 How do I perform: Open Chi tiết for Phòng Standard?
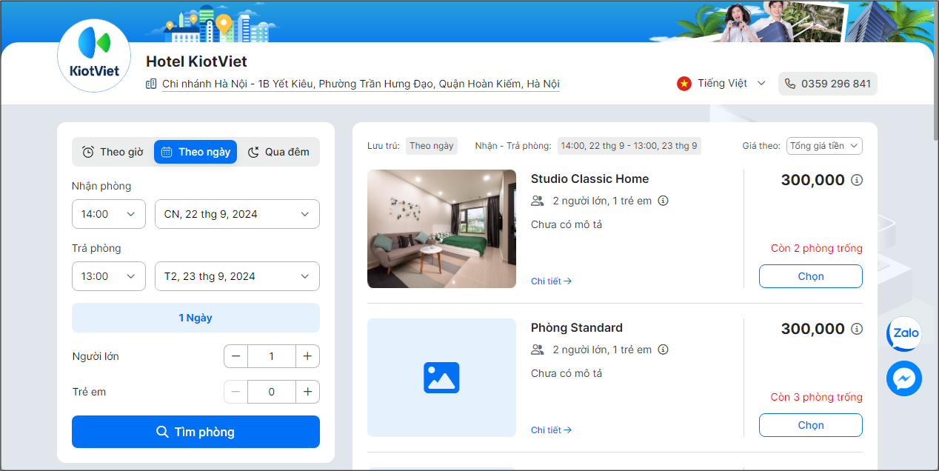point(551,430)
